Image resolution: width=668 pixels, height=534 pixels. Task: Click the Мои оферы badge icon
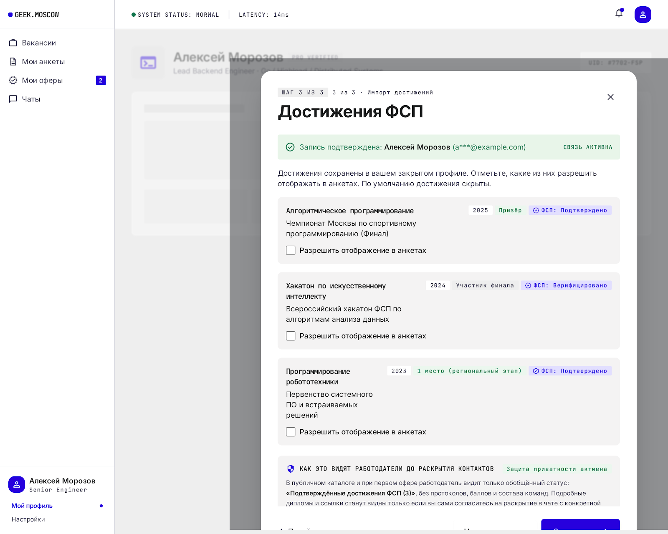(x=13, y=80)
